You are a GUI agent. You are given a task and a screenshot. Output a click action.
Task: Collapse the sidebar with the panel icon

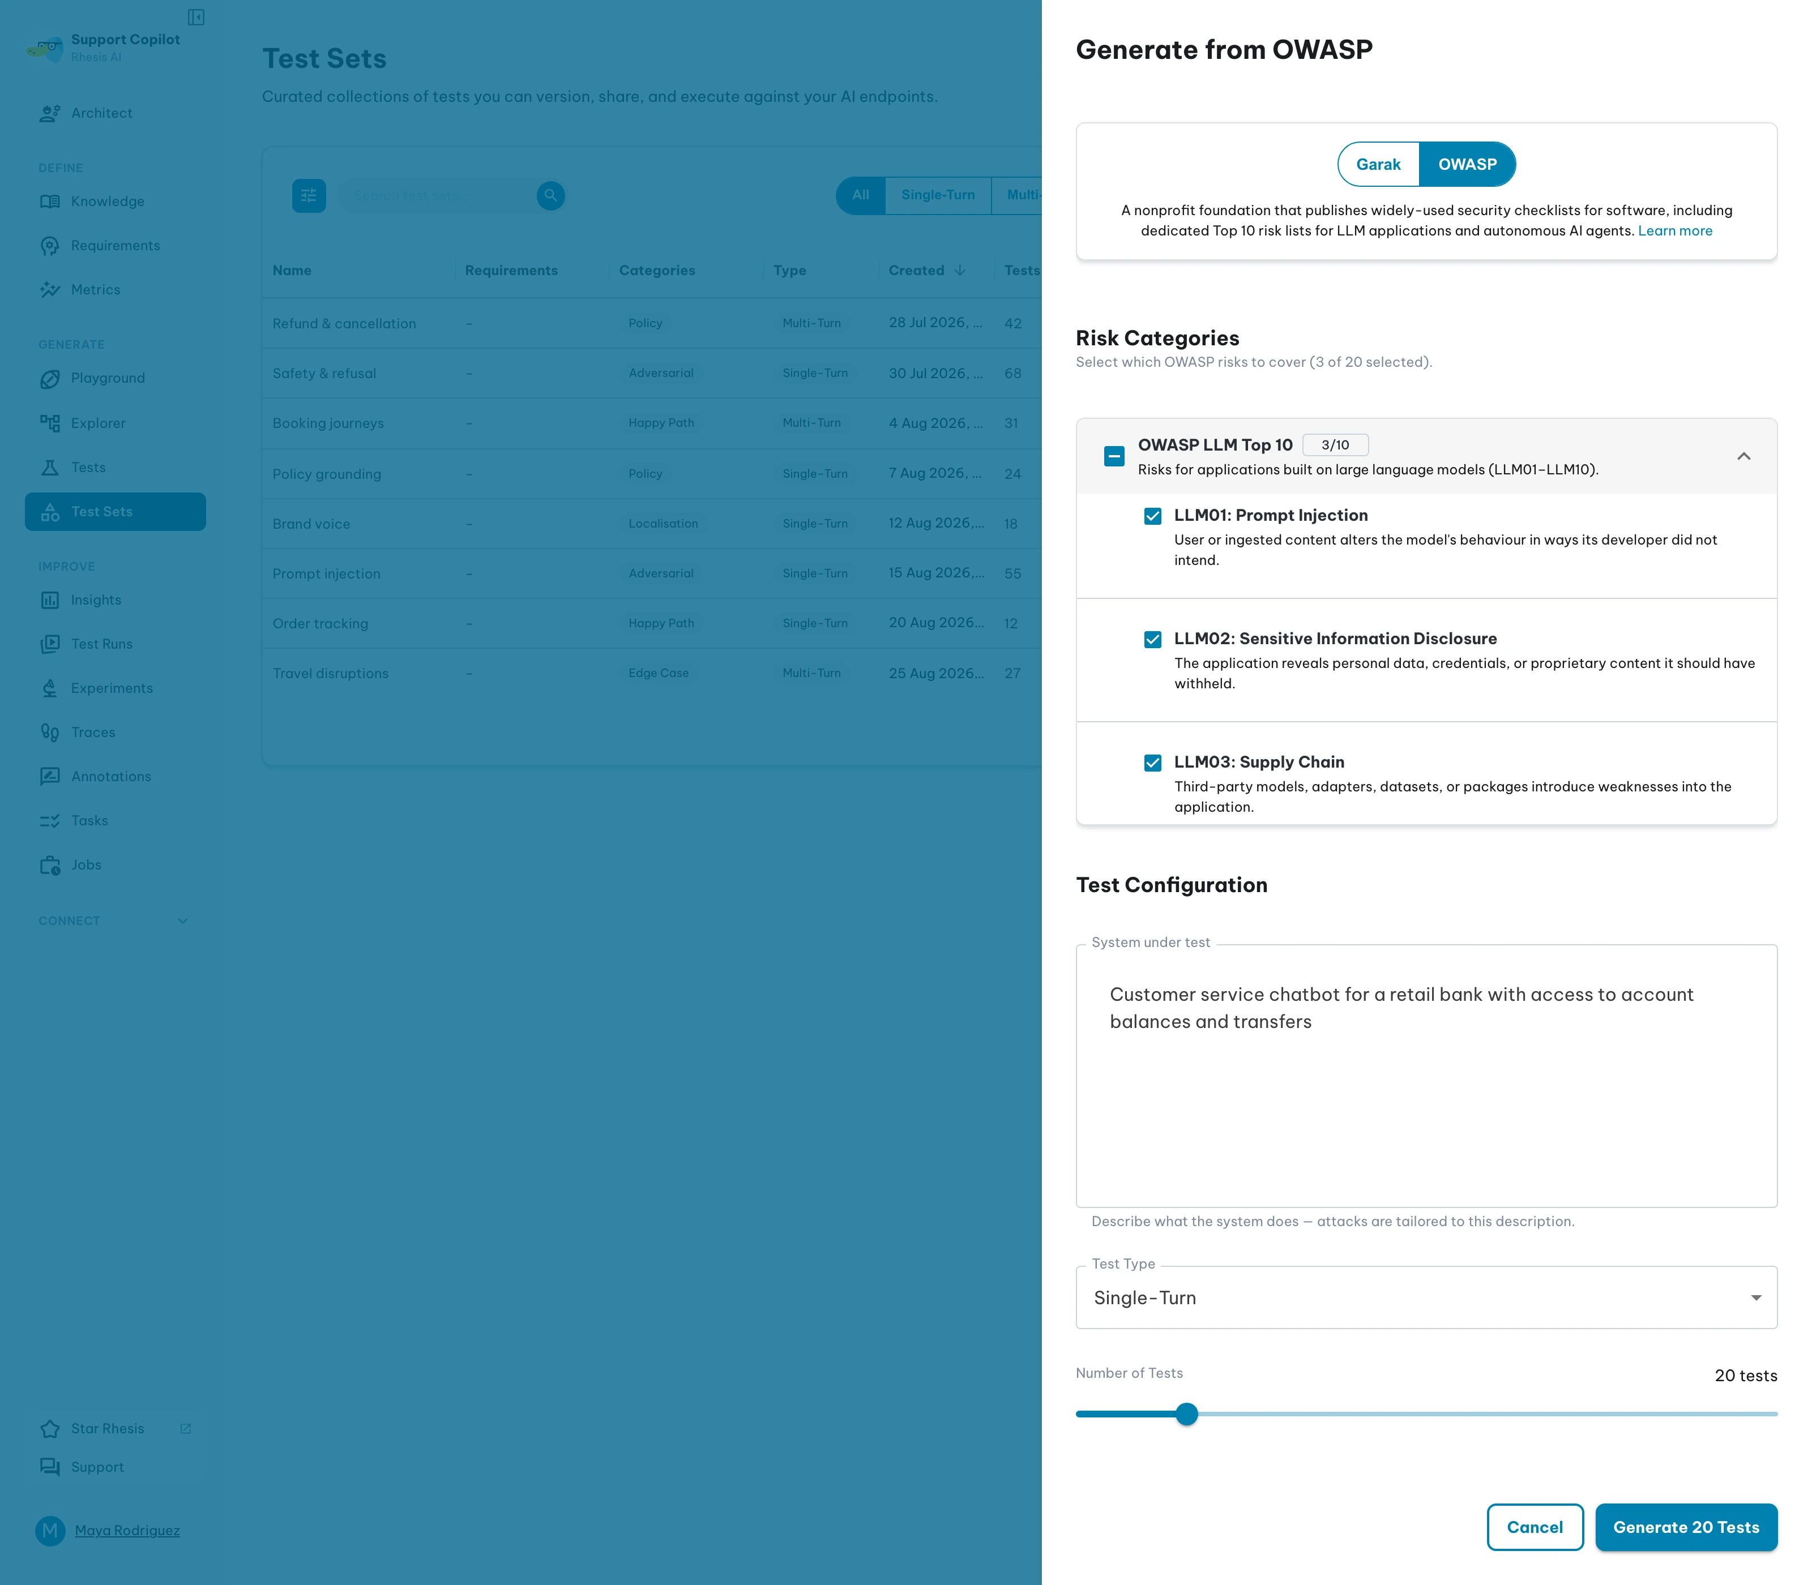(x=196, y=17)
